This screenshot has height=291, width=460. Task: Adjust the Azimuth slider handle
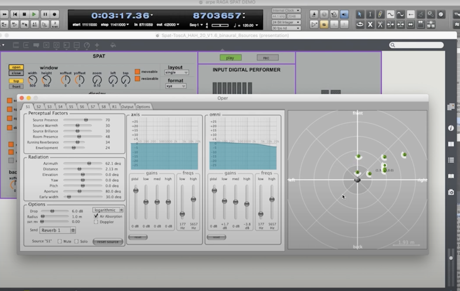89,163
